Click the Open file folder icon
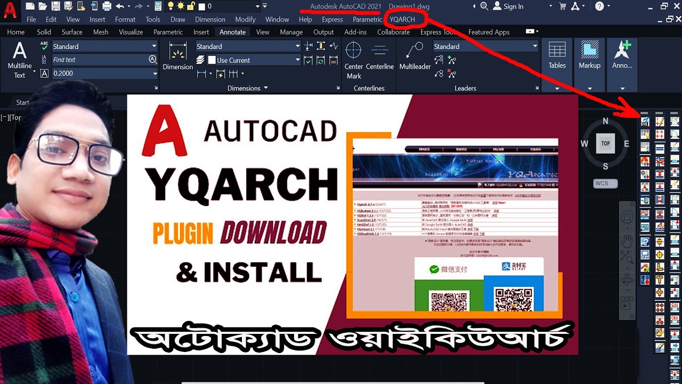Screen dimensions: 682x384 pyautogui.click(x=43, y=6)
